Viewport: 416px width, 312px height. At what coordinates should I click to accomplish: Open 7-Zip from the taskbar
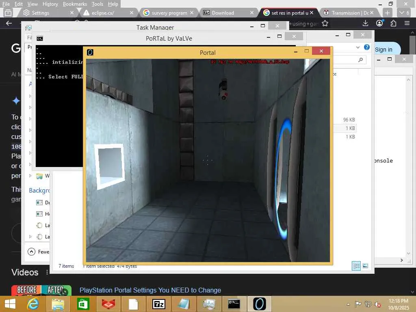pos(159,304)
